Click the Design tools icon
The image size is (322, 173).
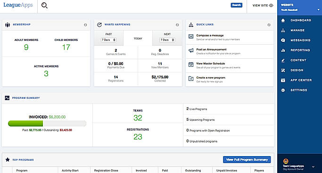[283, 70]
